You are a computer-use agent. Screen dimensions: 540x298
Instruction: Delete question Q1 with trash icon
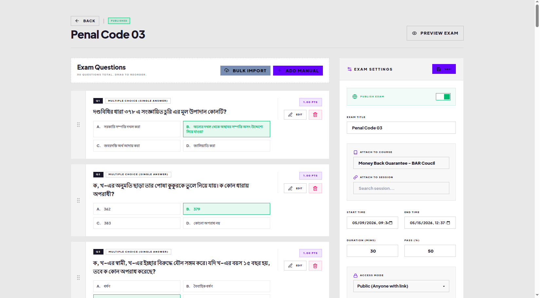[x=315, y=115]
